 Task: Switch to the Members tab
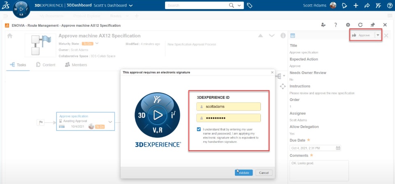[x=76, y=65]
